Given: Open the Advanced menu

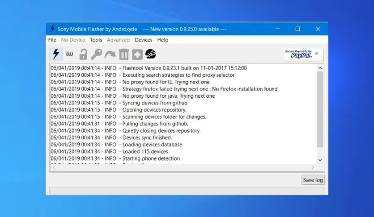Looking at the screenshot, I should [x=118, y=40].
